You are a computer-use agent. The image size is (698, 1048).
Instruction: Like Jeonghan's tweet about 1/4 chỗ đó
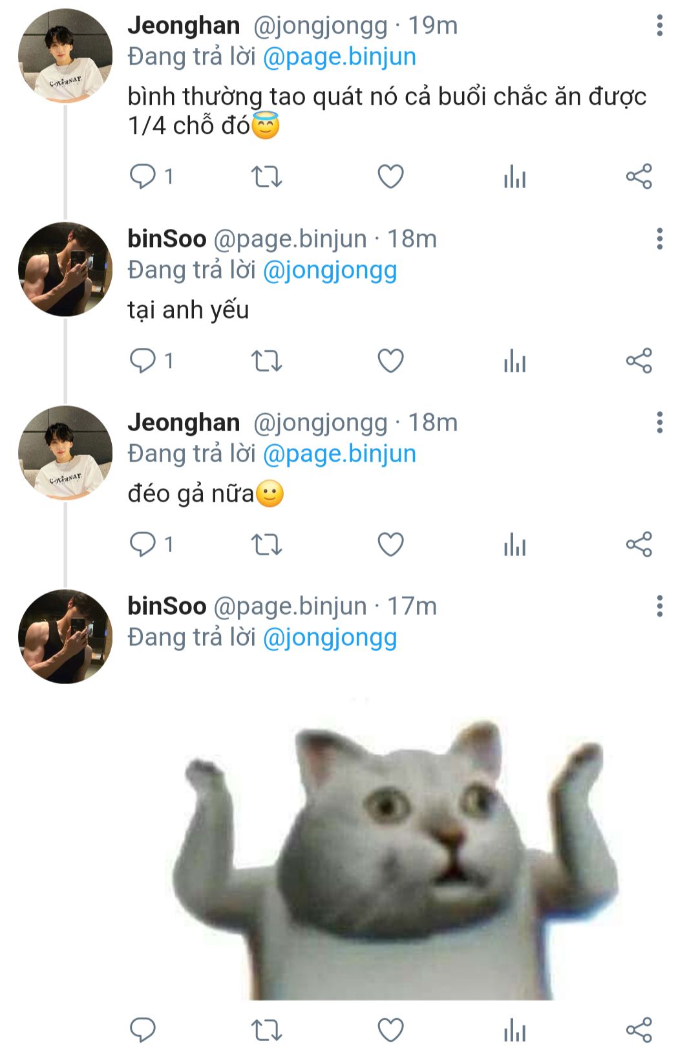pyautogui.click(x=390, y=176)
